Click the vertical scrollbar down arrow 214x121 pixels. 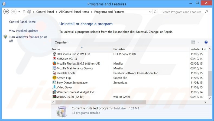pos(210,98)
